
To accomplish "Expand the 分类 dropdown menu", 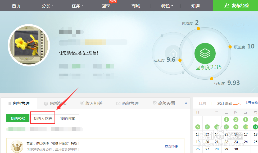I will pyautogui.click(x=47, y=6).
